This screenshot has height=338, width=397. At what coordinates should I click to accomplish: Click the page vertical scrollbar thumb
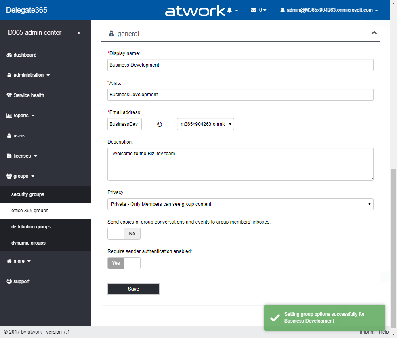click(393, 248)
